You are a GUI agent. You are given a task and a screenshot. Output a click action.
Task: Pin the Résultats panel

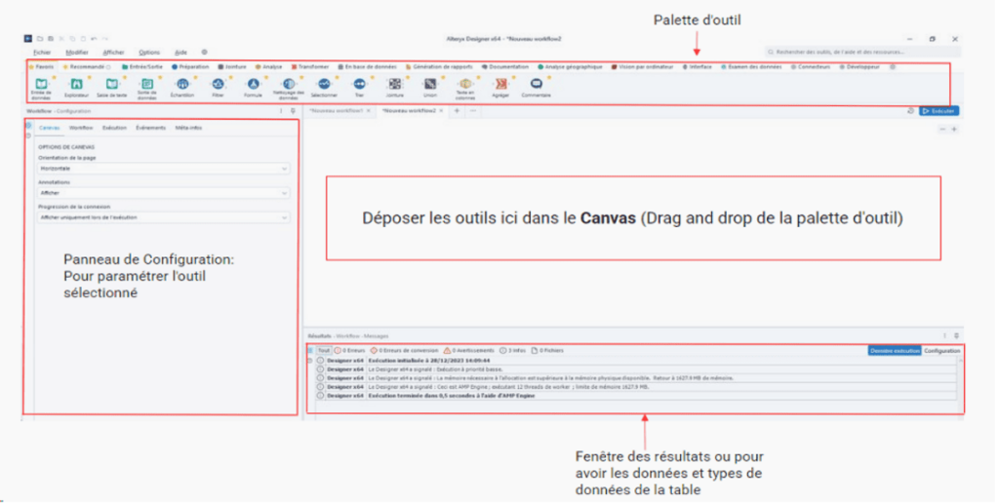pyautogui.click(x=956, y=336)
